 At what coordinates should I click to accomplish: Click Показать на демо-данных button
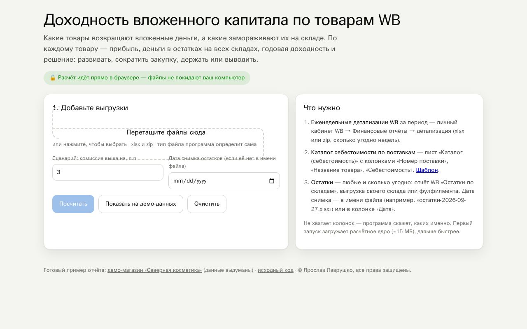[x=141, y=204]
